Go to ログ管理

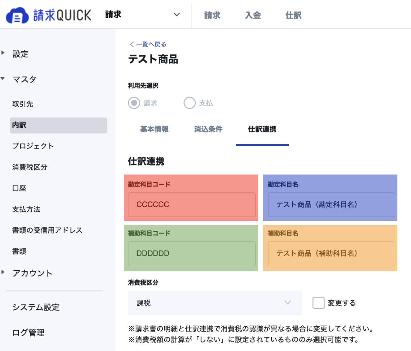[28, 333]
